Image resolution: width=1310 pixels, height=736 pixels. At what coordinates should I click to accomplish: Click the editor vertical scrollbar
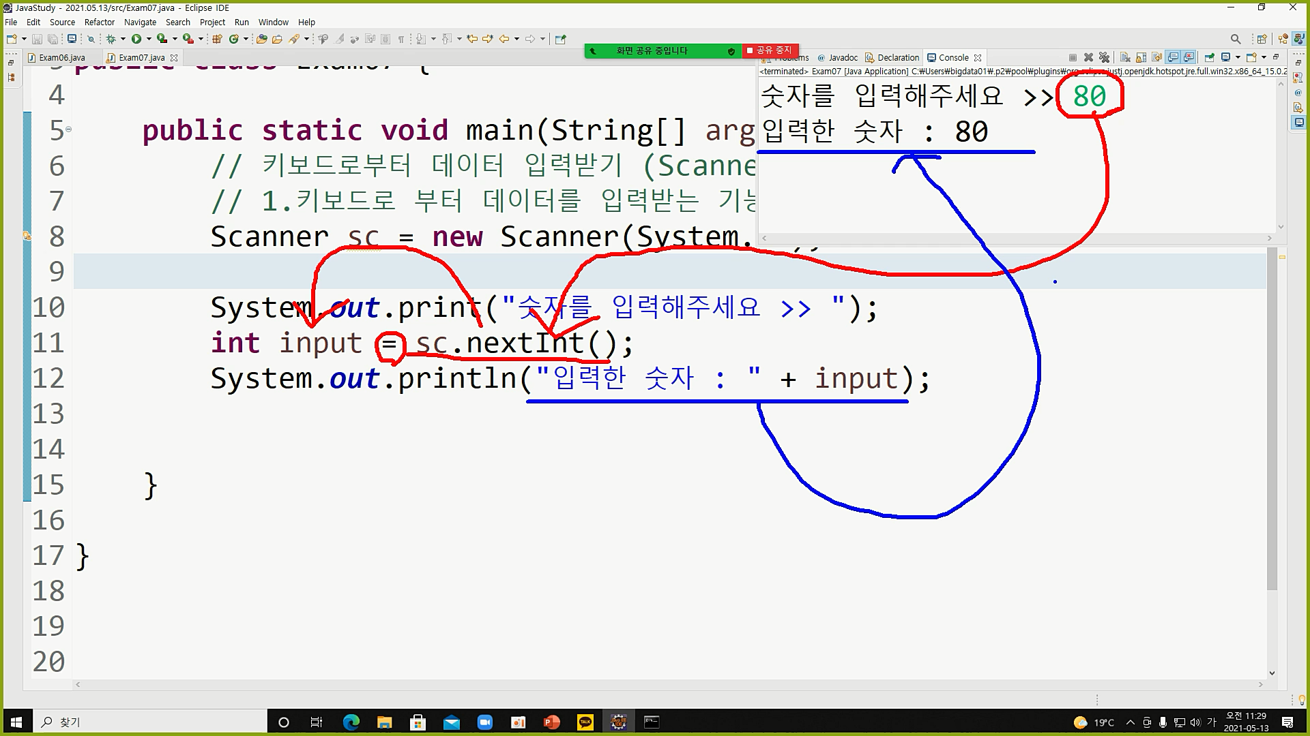click(1272, 409)
